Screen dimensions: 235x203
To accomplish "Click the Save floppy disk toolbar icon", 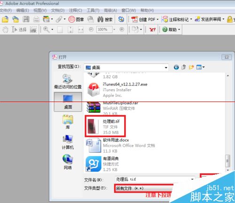I will click(26, 19).
